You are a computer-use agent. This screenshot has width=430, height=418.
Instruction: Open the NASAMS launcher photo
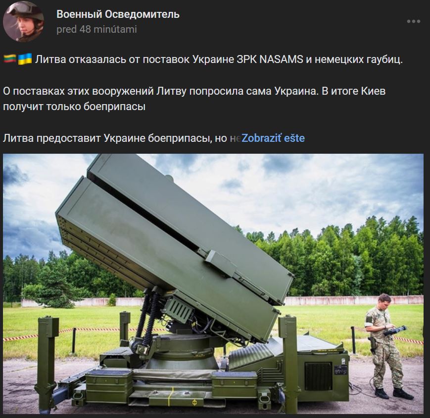pos(213,284)
